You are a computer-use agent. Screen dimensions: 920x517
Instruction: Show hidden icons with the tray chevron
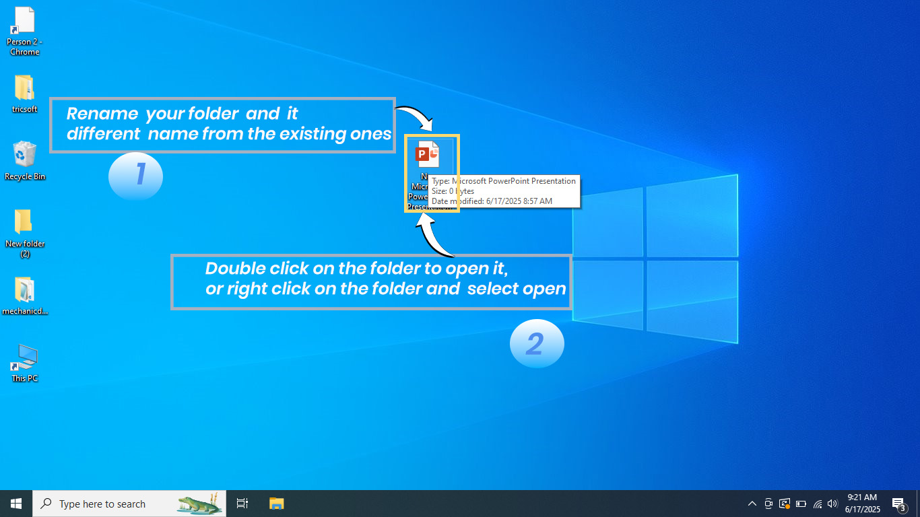pos(752,503)
